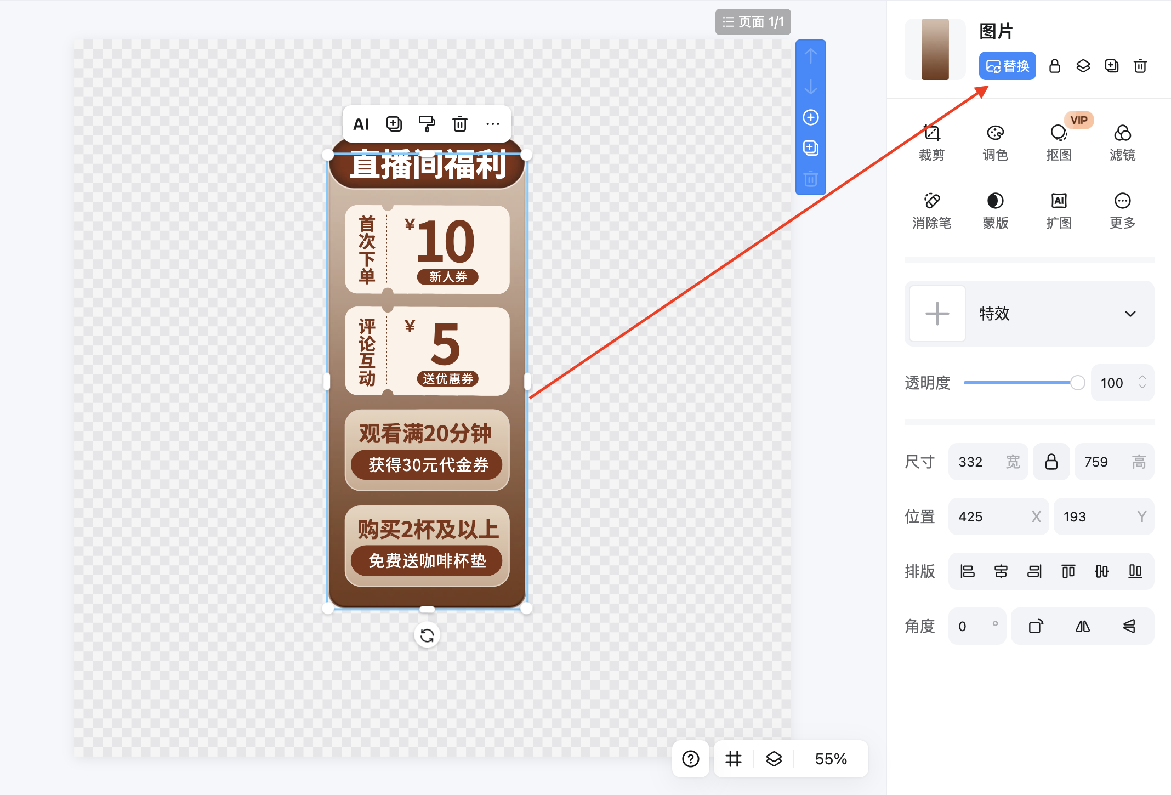Expand the 特效 effects section

point(1130,314)
